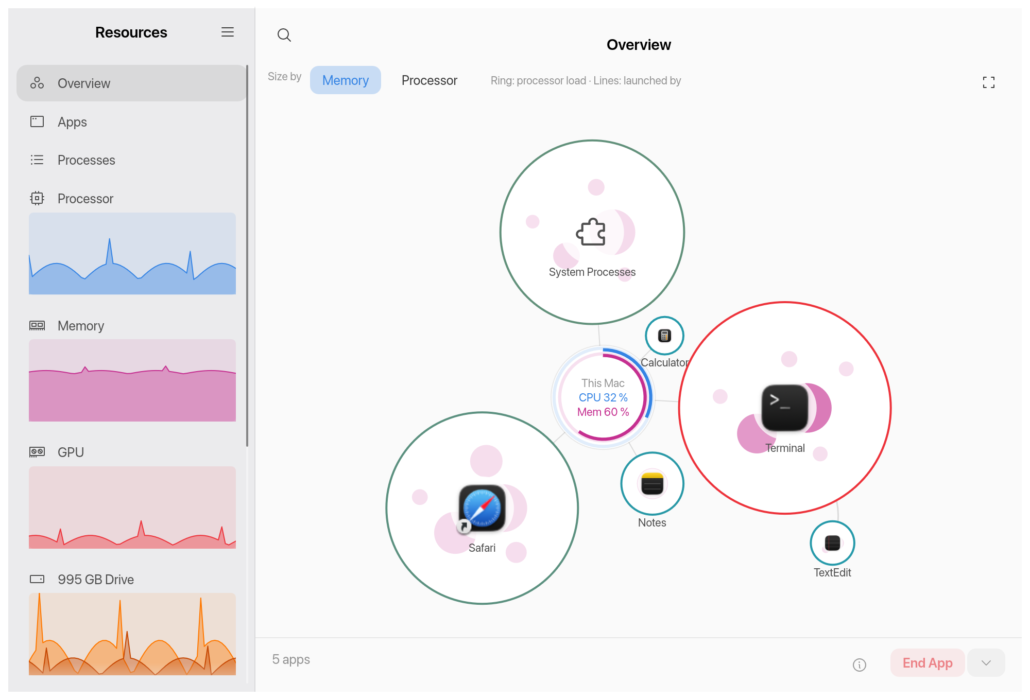Size bubbles by Processor
Viewport: 1030px width, 700px height.
[x=430, y=80]
